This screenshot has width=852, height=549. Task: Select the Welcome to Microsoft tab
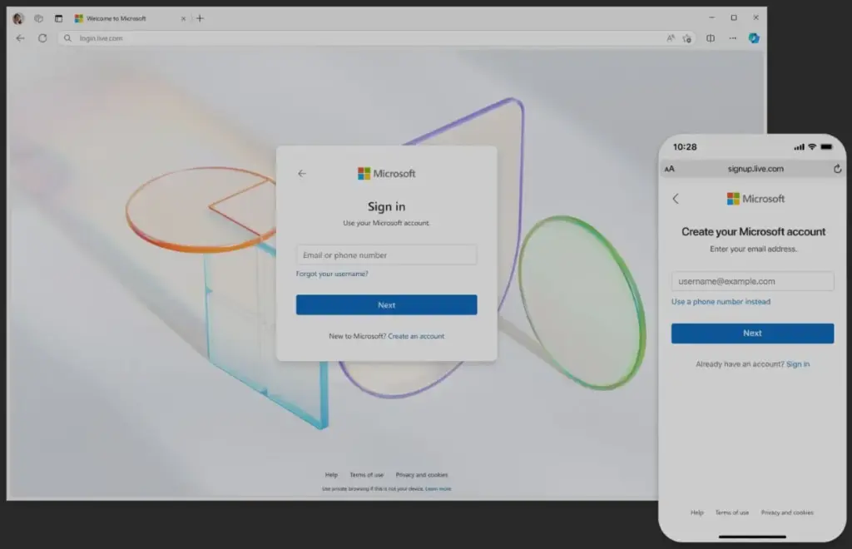click(130, 18)
